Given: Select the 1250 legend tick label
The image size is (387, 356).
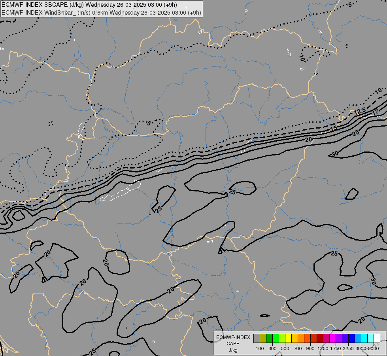Looking at the screenshot, I should click(x=323, y=348).
